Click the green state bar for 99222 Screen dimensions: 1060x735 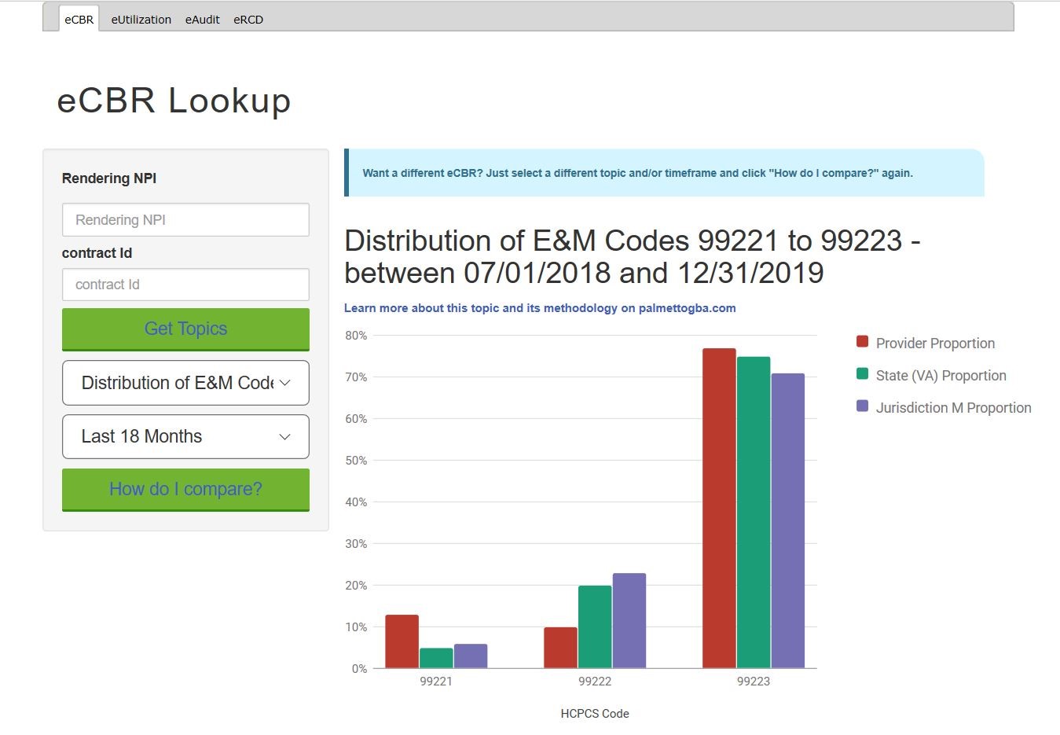click(595, 627)
